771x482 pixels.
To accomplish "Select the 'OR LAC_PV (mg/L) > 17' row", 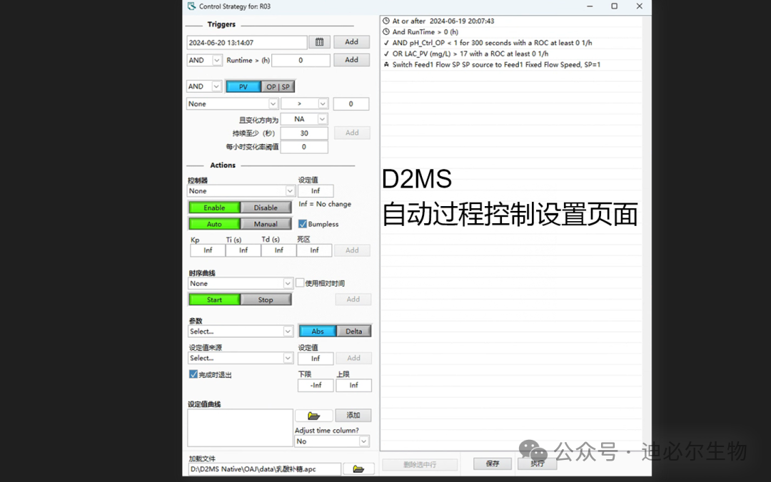I will click(x=511, y=53).
